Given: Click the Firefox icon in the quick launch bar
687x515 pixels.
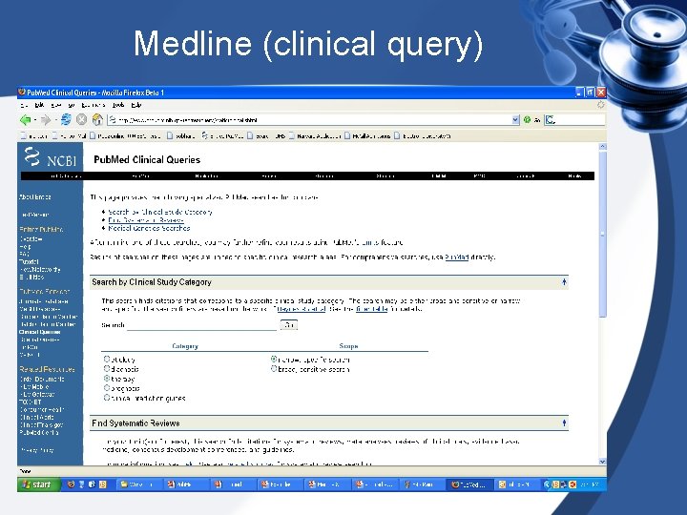Looking at the screenshot, I should point(71,484).
